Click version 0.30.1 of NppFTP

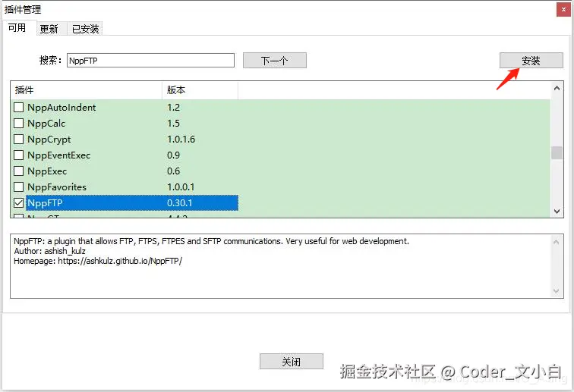[180, 203]
